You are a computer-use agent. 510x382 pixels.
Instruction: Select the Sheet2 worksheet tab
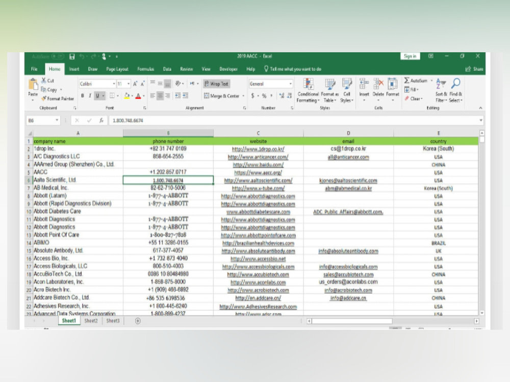click(91, 320)
